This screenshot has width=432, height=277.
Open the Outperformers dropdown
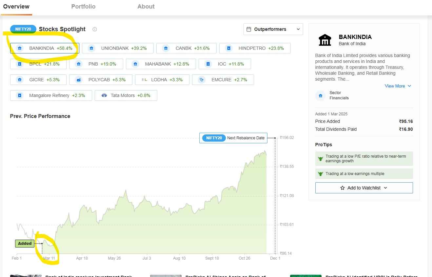point(273,29)
